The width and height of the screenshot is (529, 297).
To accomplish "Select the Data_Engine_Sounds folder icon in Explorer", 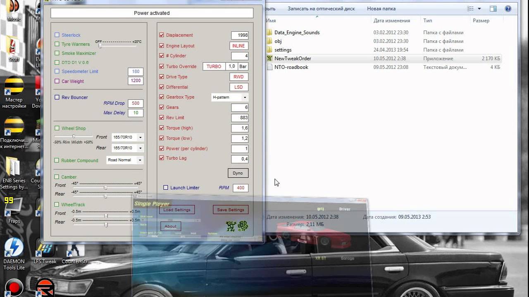I will (270, 33).
